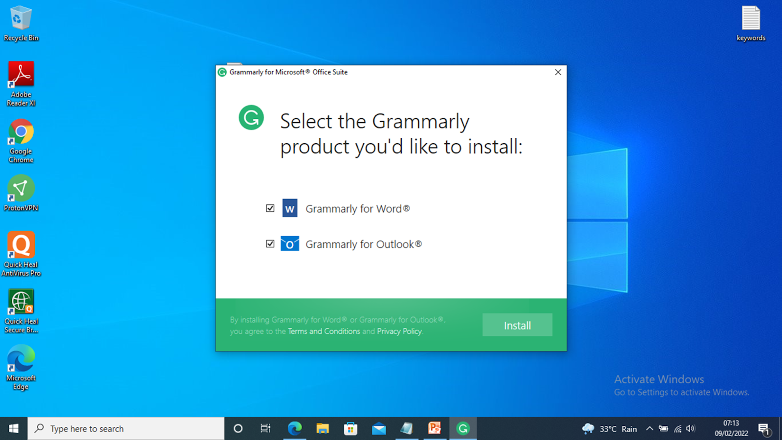Click the Grammarly taskbar icon
Viewport: 782px width, 440px height.
pyautogui.click(x=463, y=429)
